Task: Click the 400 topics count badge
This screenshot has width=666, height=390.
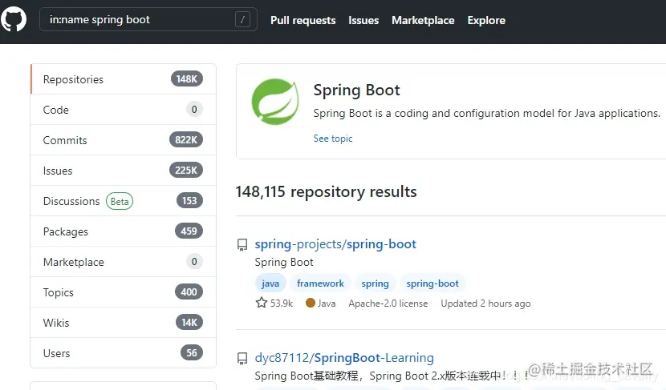Action: (189, 291)
